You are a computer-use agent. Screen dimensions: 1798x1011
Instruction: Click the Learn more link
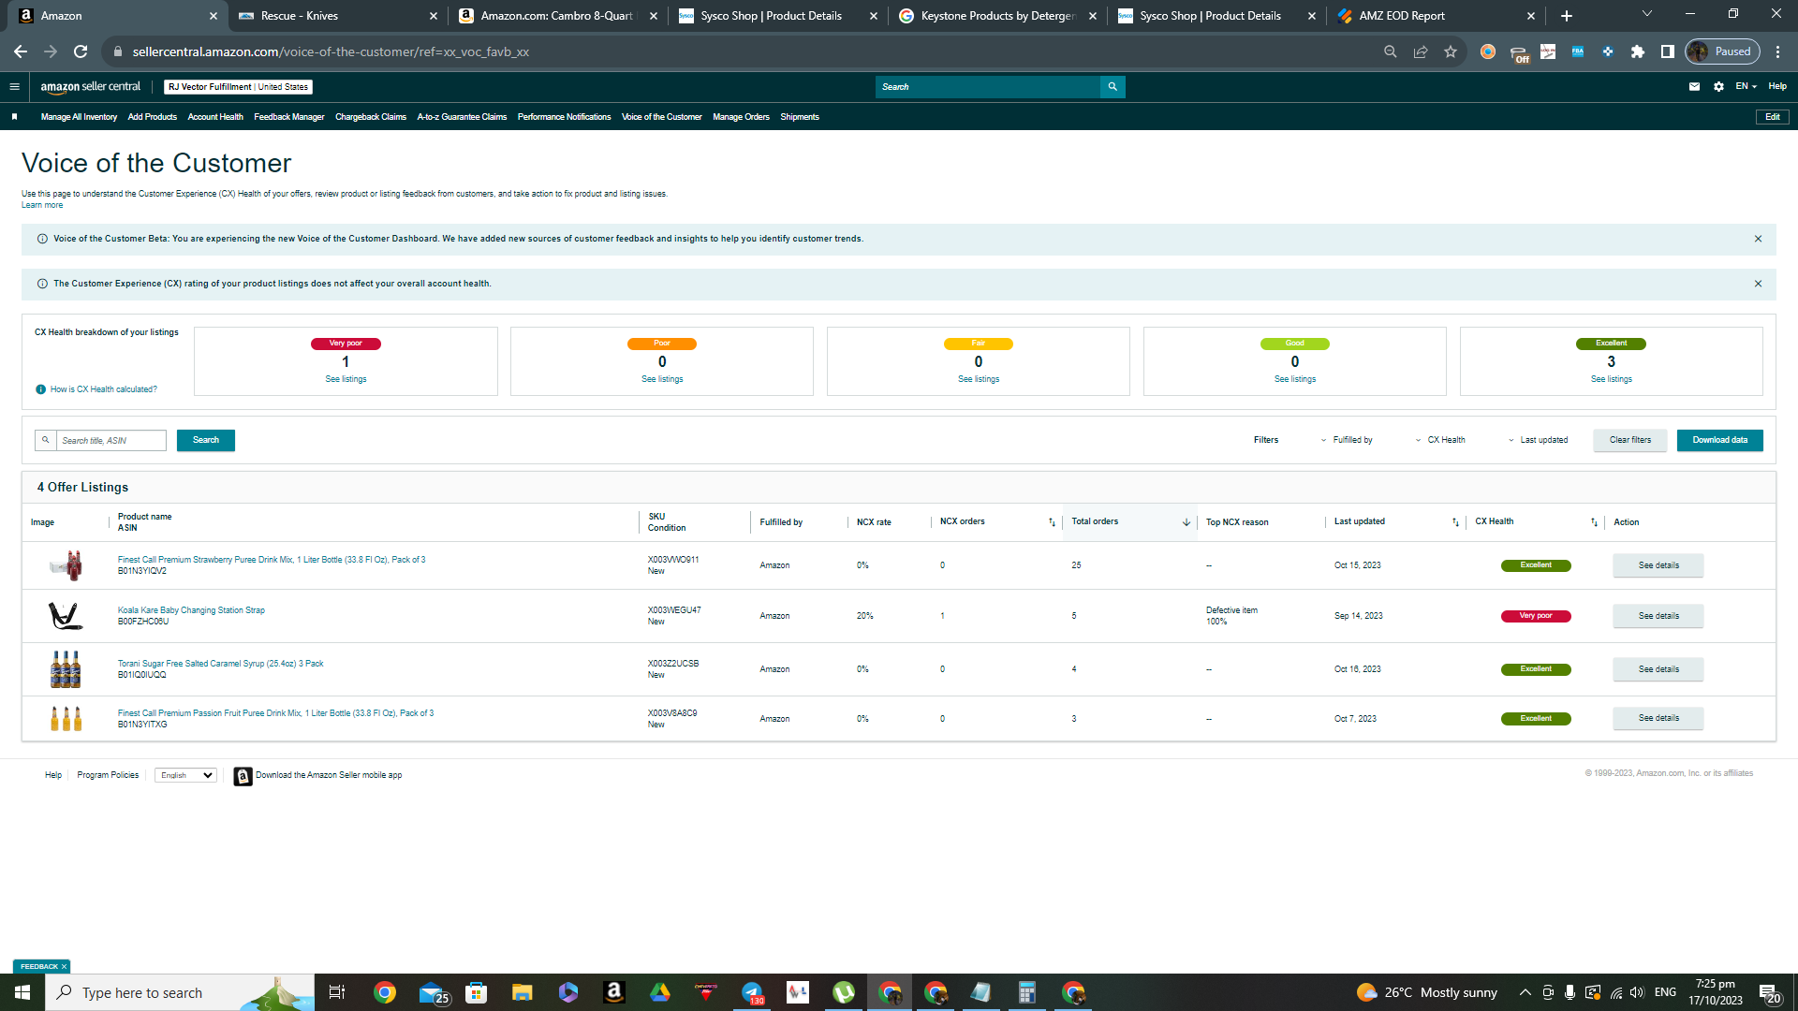[x=42, y=205]
